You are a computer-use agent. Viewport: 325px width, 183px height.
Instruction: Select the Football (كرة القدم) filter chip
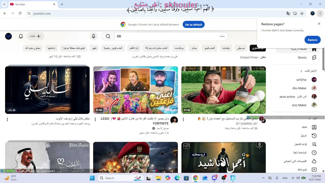134,48
